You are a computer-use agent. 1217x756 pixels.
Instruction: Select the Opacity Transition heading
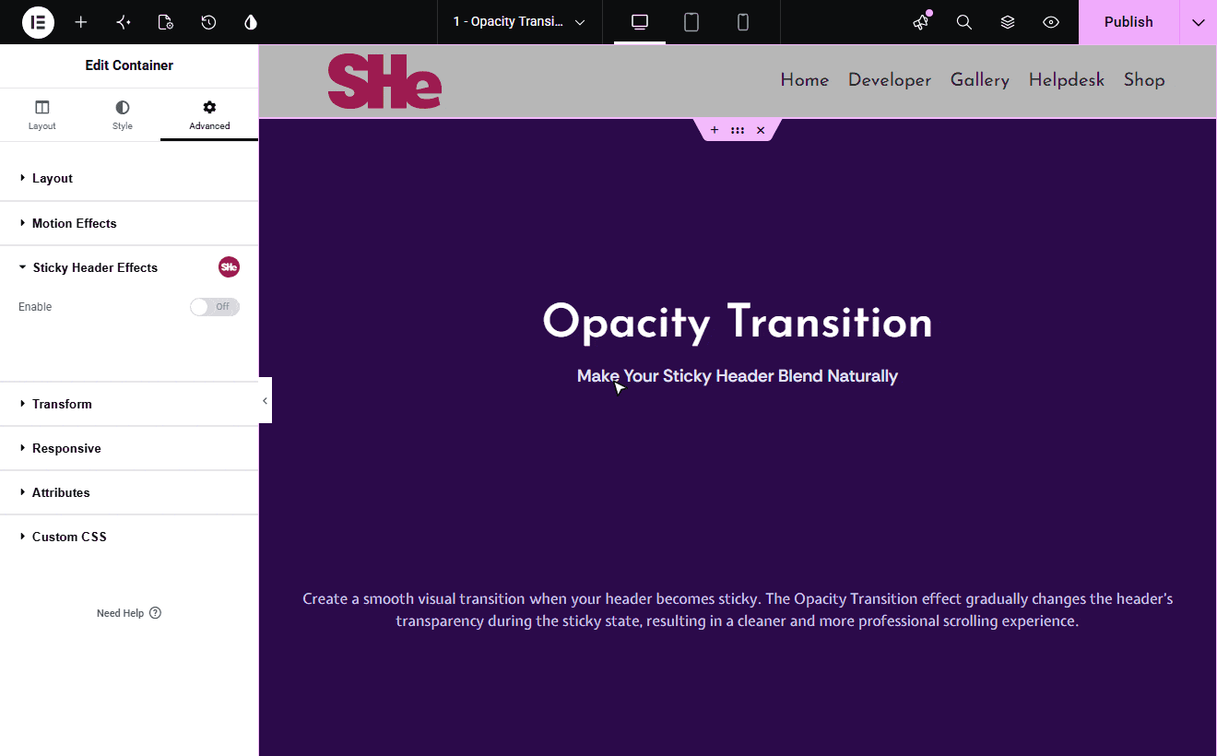point(738,323)
